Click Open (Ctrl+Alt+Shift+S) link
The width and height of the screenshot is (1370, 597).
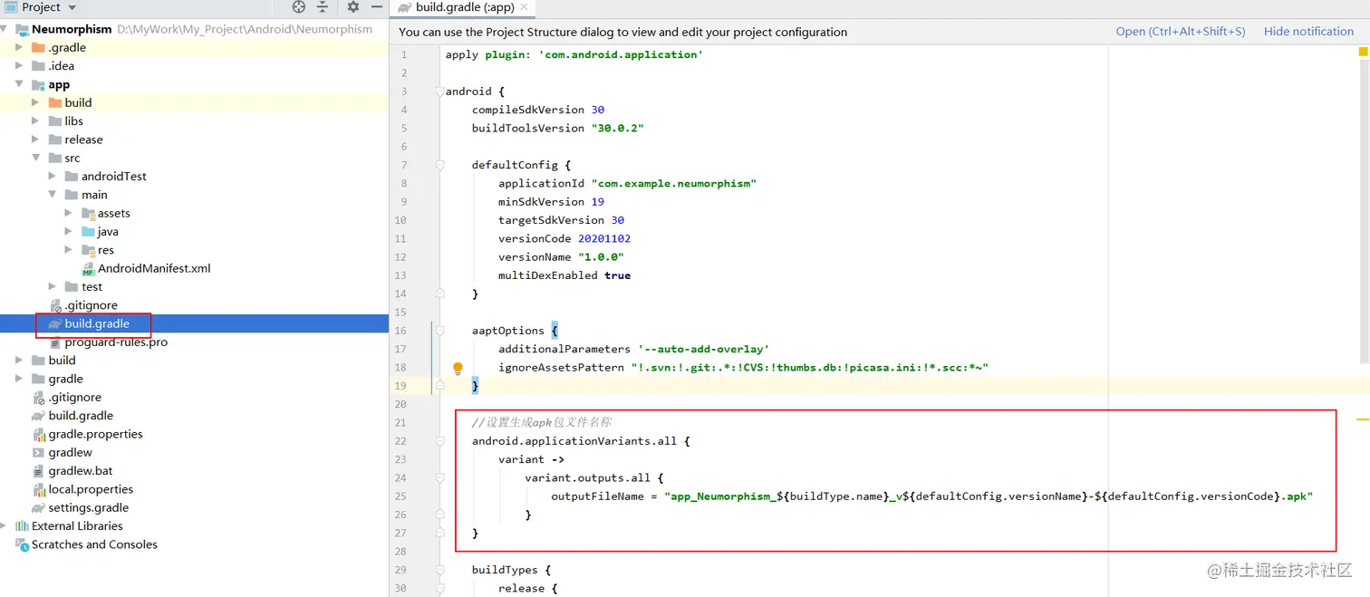1181,32
